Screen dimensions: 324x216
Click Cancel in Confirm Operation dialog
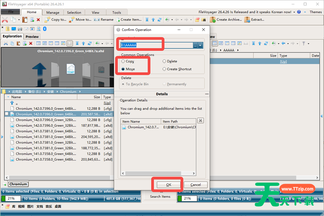pyautogui.click(x=195, y=185)
